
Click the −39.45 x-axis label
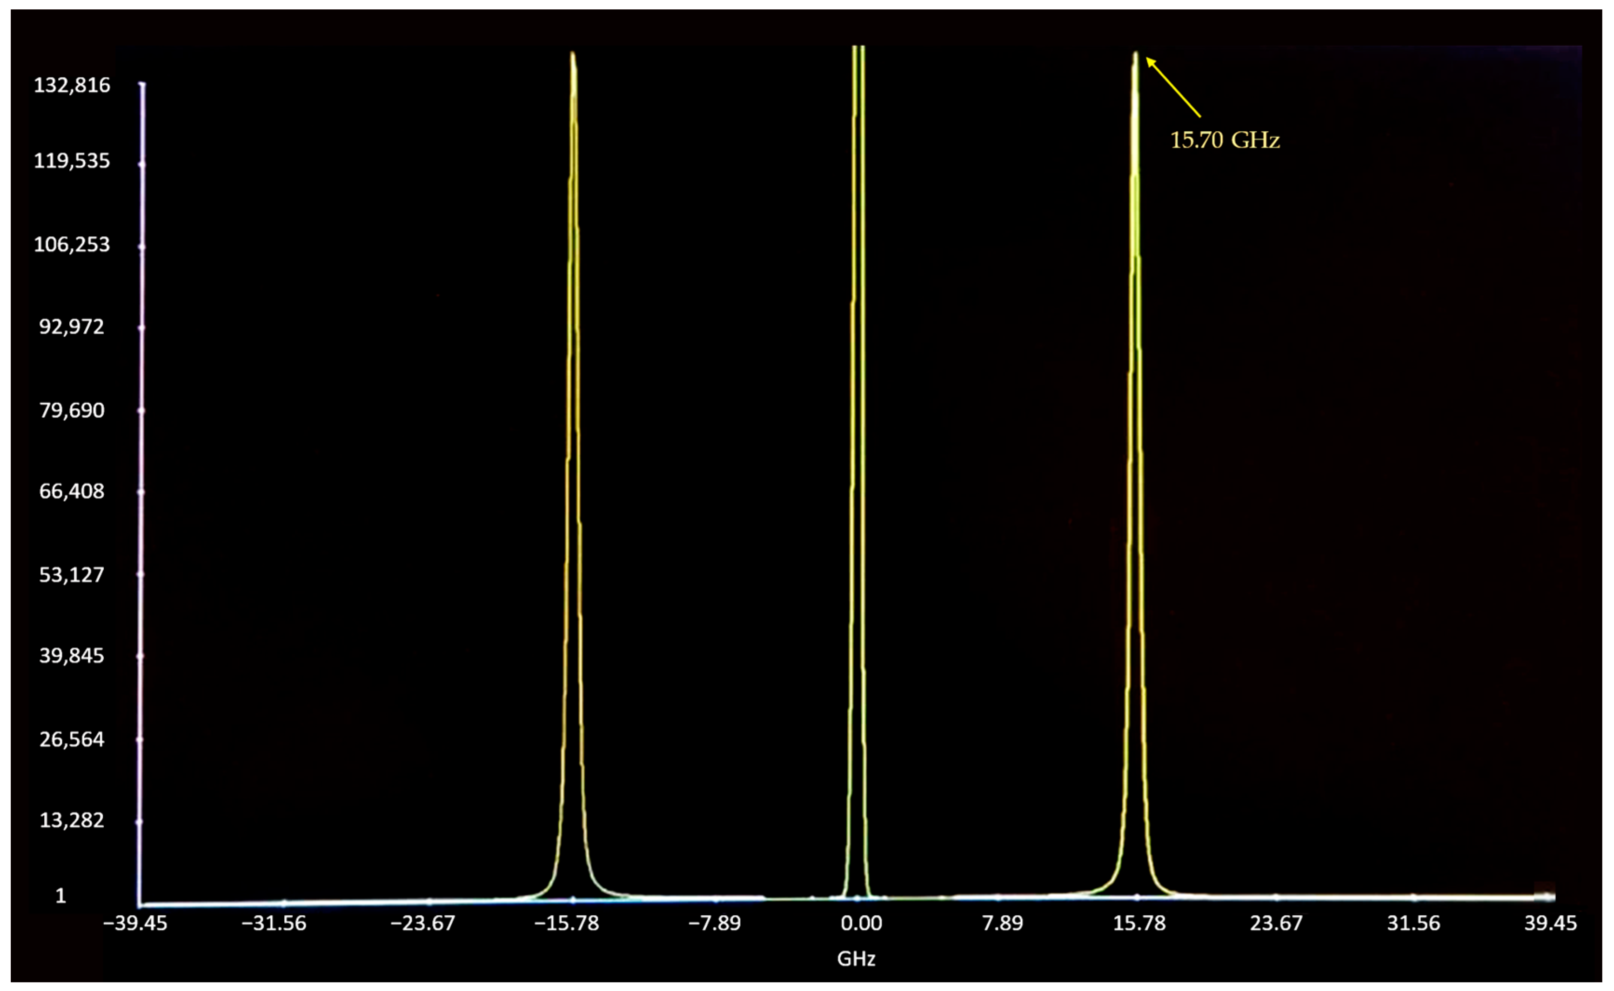pos(135,924)
